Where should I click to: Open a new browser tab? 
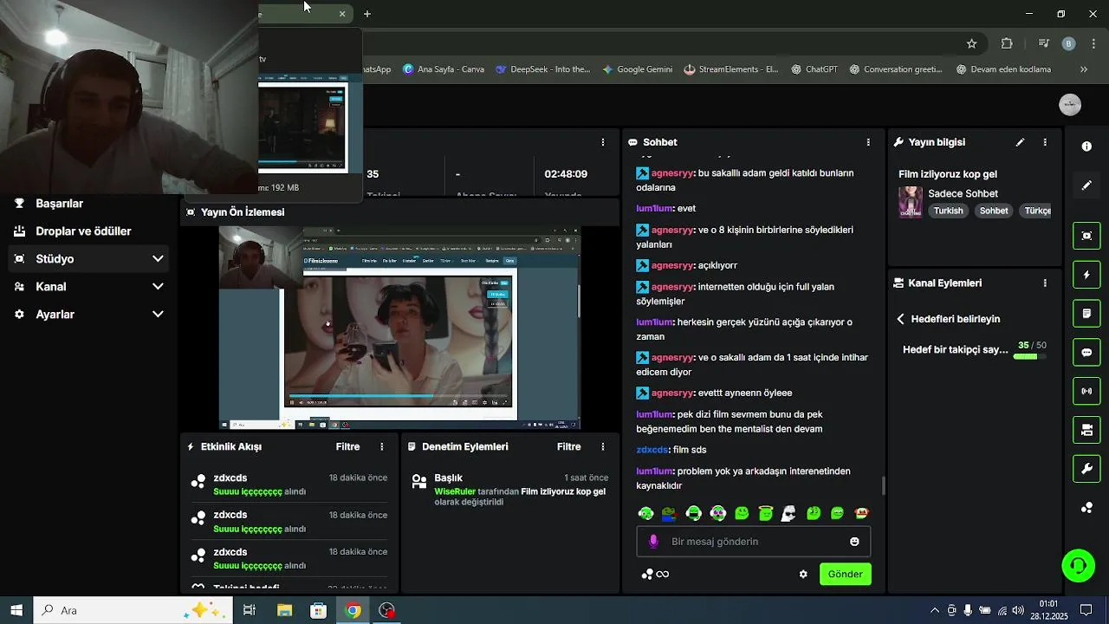coord(367,14)
